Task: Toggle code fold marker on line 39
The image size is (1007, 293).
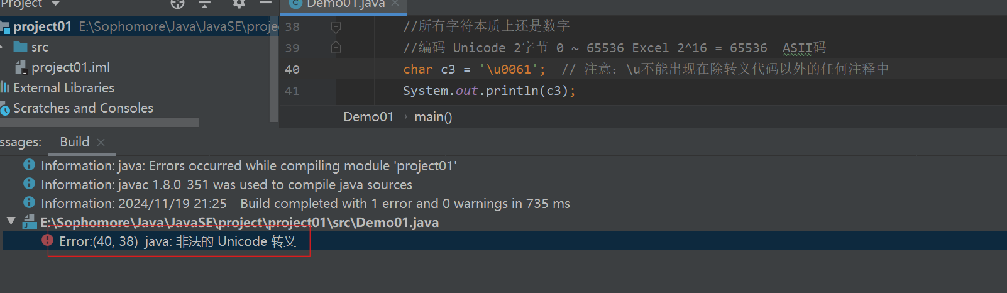Action: coord(336,48)
